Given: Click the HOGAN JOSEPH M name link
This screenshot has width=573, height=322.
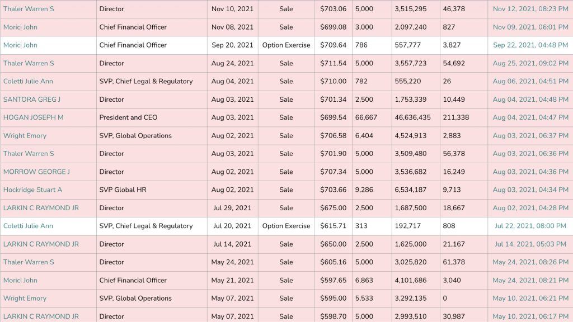Looking at the screenshot, I should (x=34, y=117).
